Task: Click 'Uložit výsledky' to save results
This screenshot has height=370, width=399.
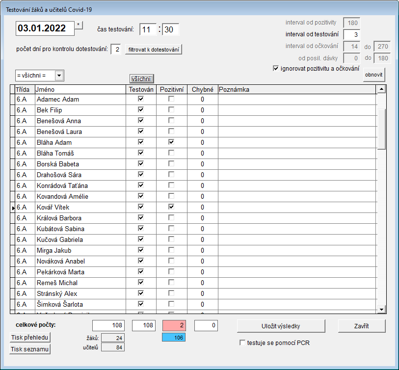Action: coord(281,326)
